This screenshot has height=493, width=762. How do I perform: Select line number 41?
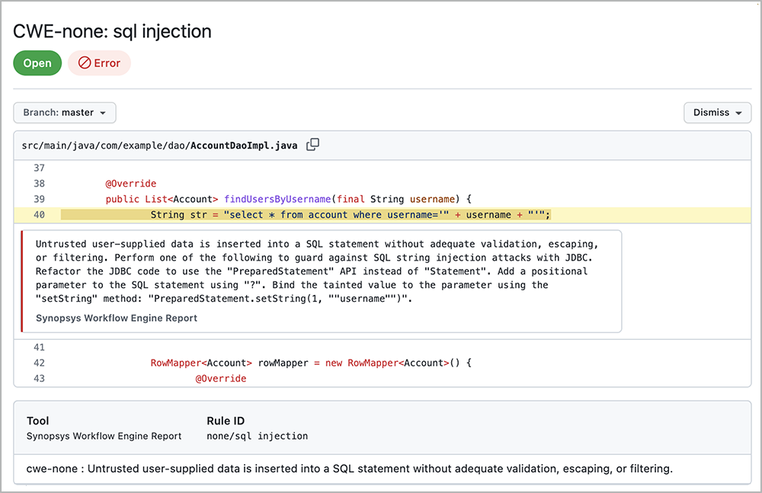40,347
